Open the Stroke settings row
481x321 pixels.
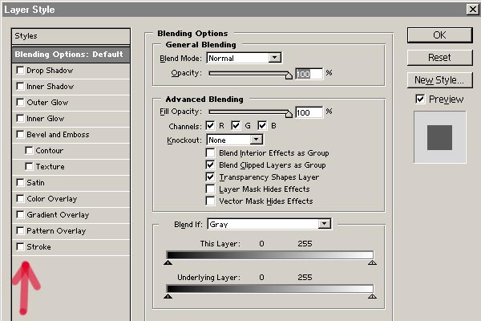(x=71, y=246)
